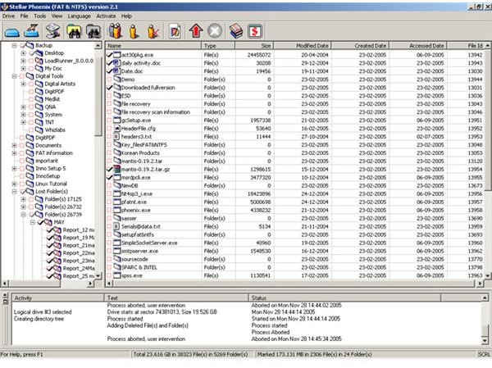Click the three-people group toolbar icon
492x368 pixels.
pos(116,31)
